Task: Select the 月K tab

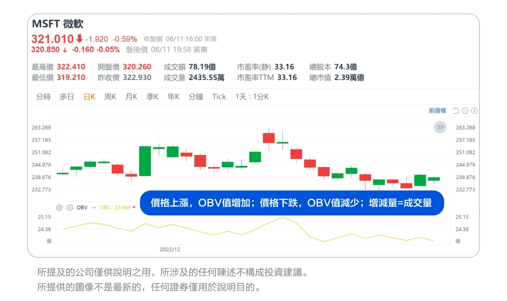Action: [131, 97]
